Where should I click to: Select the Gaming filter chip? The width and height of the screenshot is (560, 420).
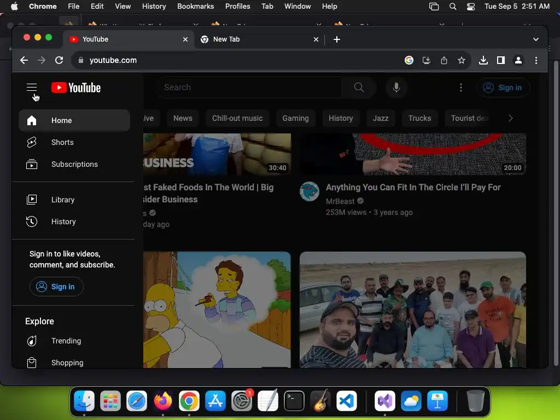click(295, 118)
